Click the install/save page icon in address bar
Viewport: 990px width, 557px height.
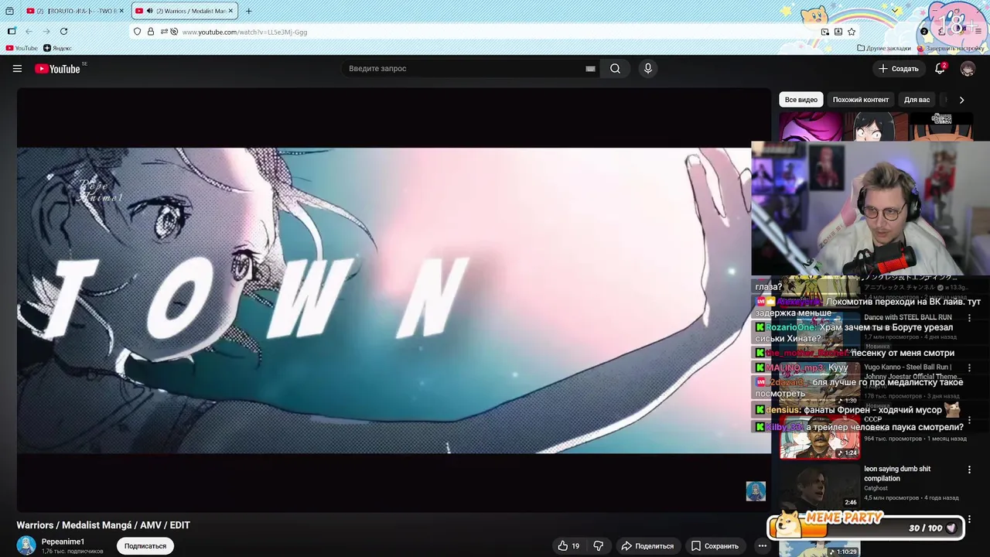838,32
